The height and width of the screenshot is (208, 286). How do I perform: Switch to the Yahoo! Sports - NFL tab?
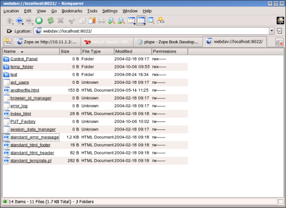click(x=107, y=42)
